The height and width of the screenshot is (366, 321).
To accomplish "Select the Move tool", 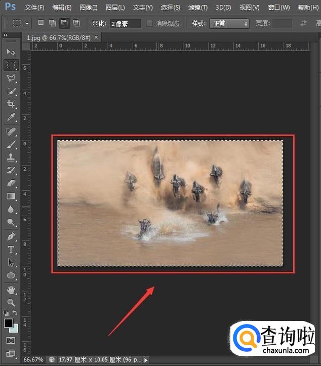I will click(x=11, y=52).
